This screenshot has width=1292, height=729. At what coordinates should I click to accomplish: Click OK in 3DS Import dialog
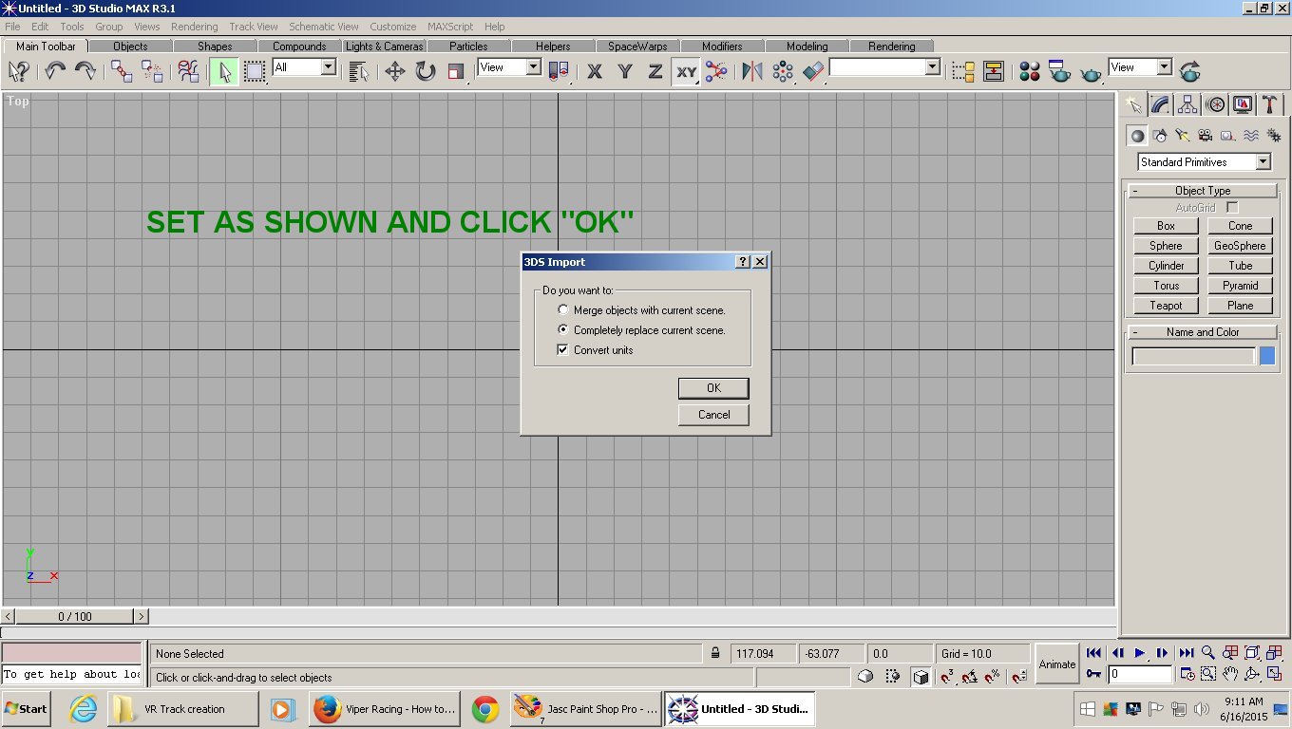713,388
